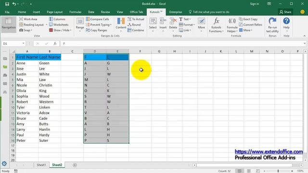The width and height of the screenshot is (308, 173).
Task: Click the Work Area icon
Action: click(x=21, y=19)
